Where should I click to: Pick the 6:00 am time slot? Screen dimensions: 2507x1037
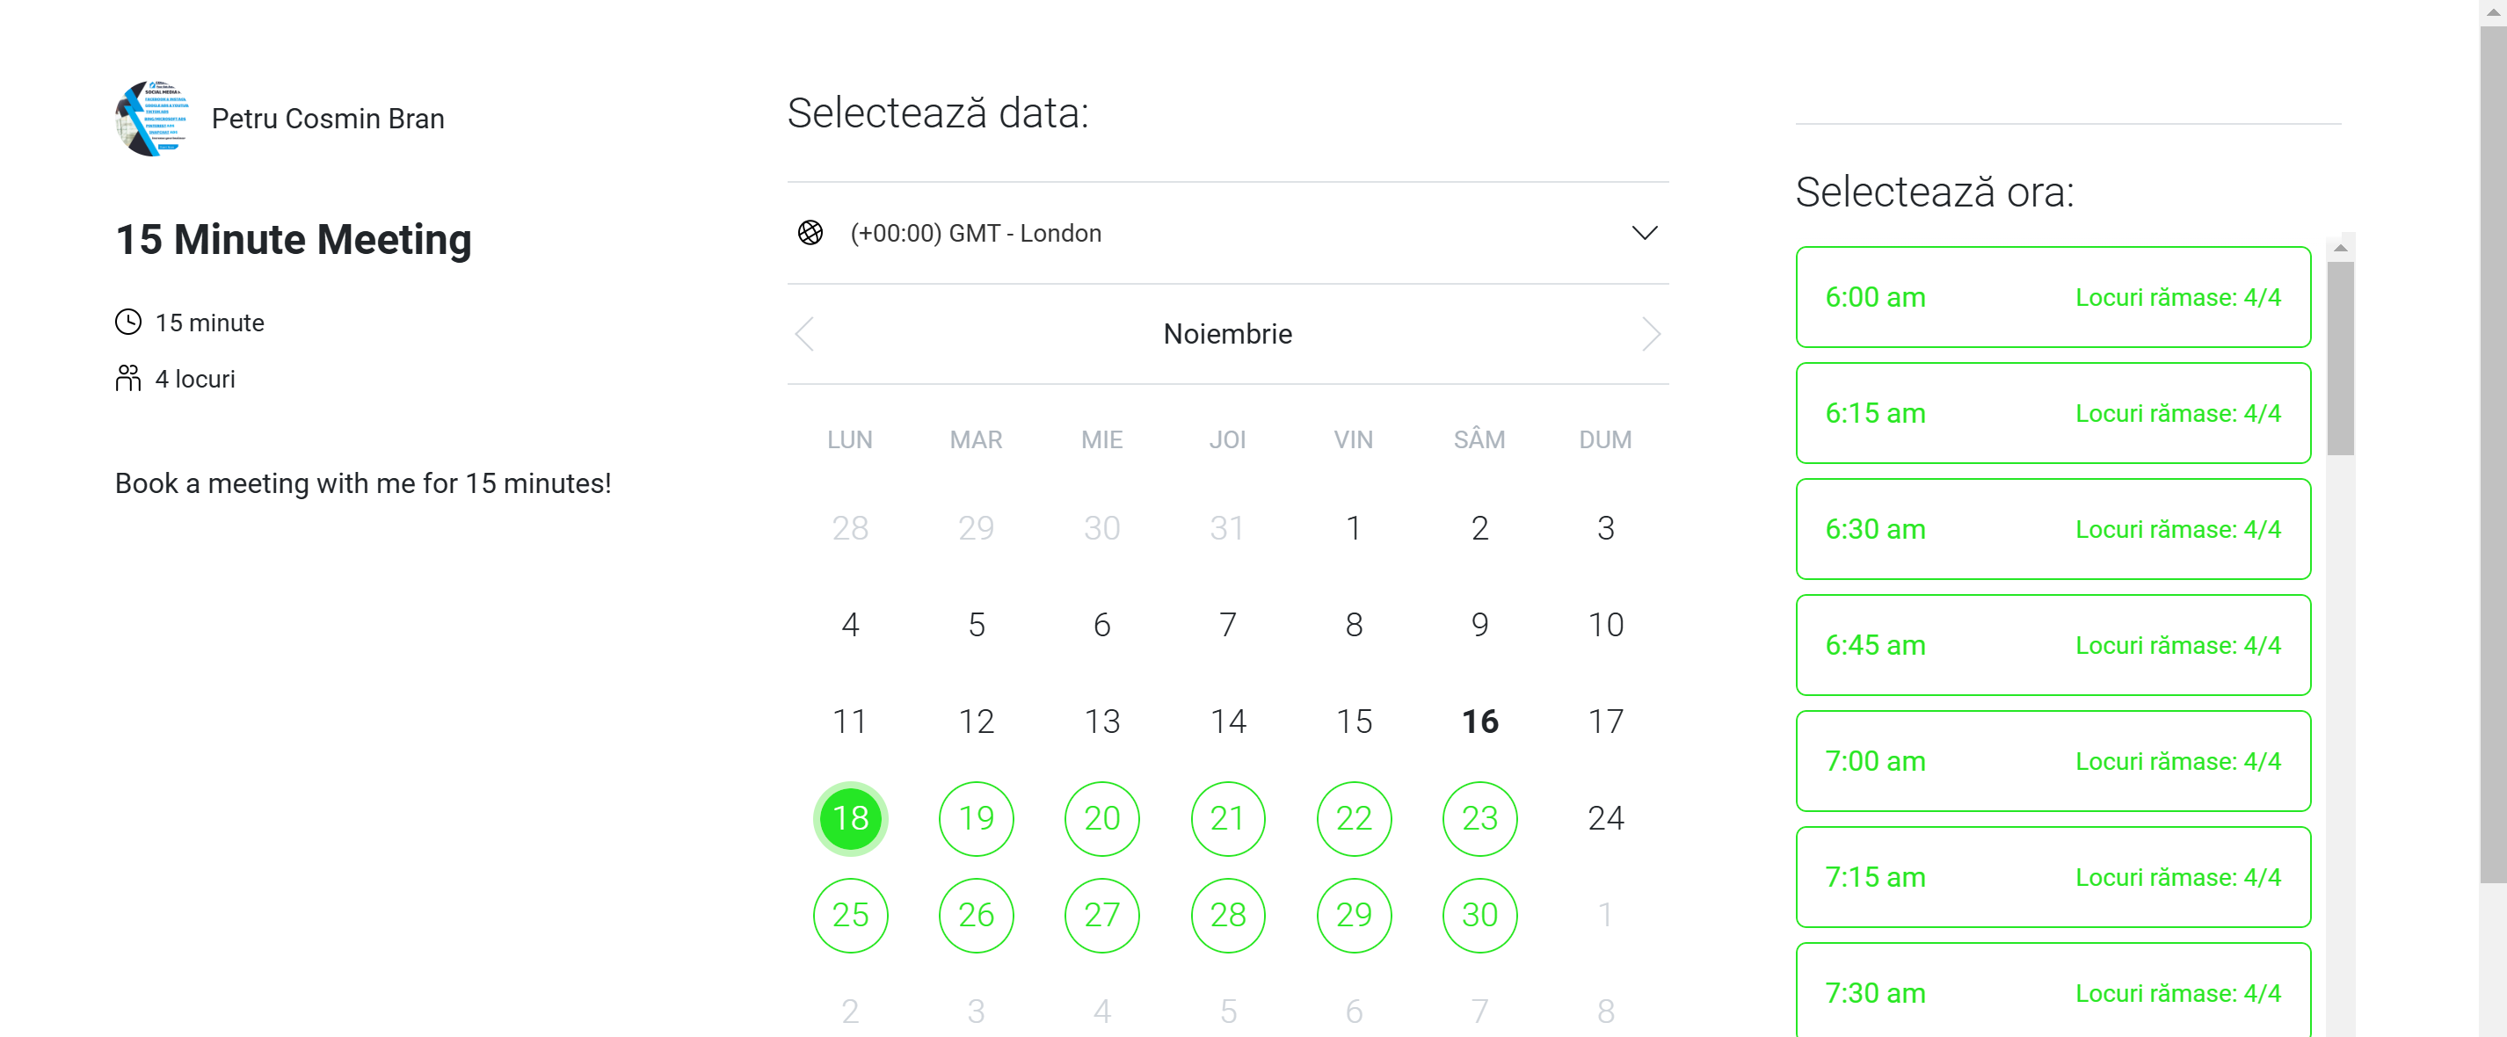click(x=2053, y=297)
